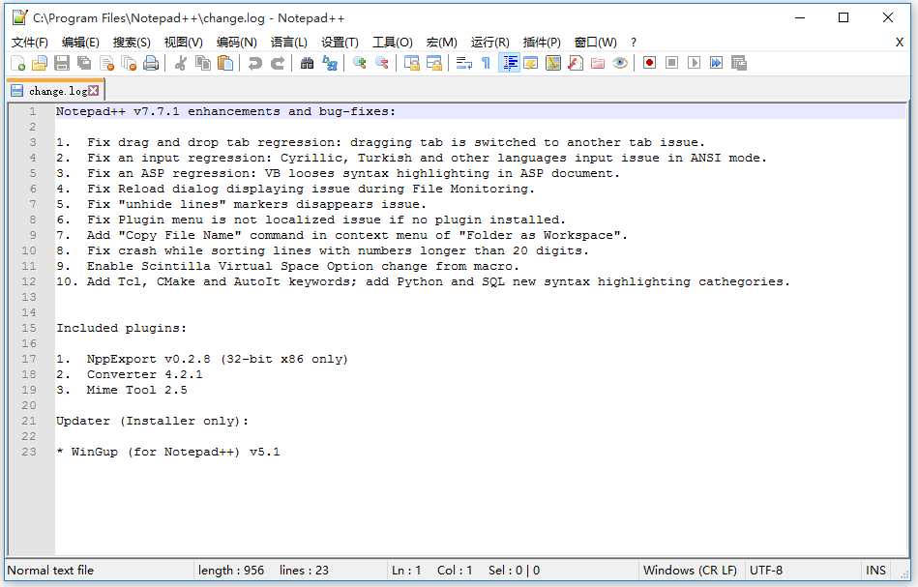Maximize the Notepad++ window
918x587 pixels.
tap(844, 17)
